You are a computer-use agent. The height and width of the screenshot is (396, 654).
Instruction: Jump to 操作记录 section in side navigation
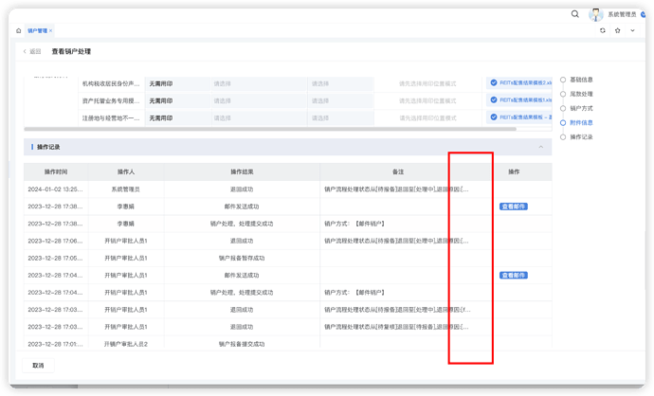pos(581,136)
